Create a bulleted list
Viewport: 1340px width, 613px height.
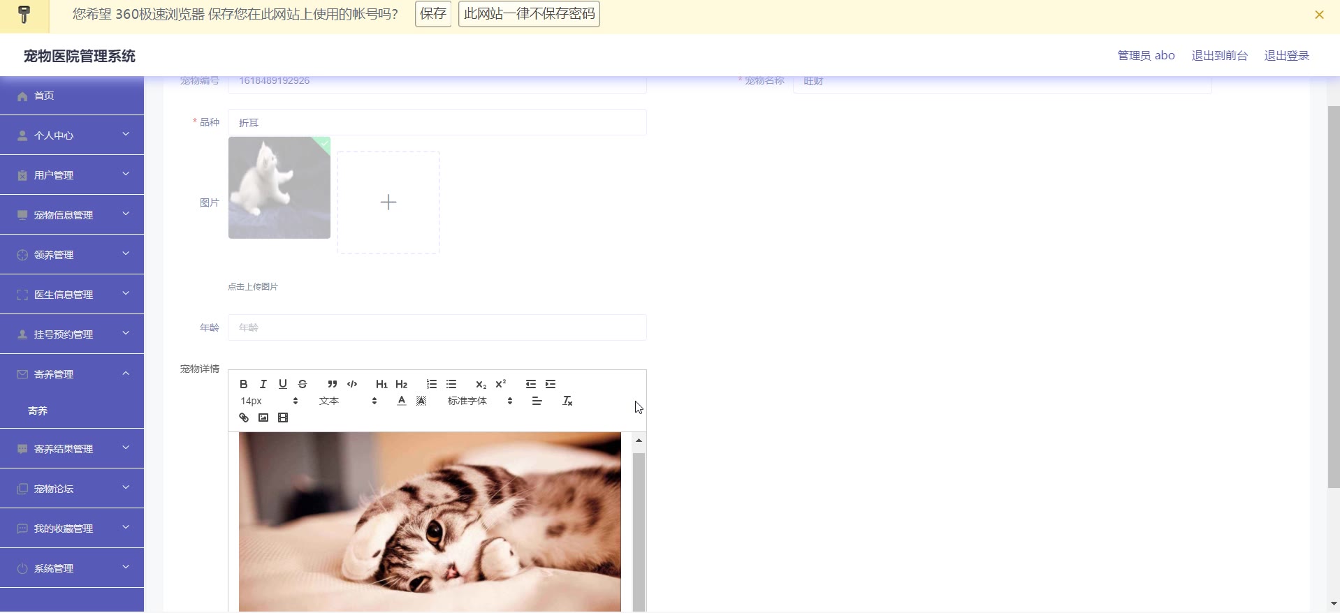(451, 384)
